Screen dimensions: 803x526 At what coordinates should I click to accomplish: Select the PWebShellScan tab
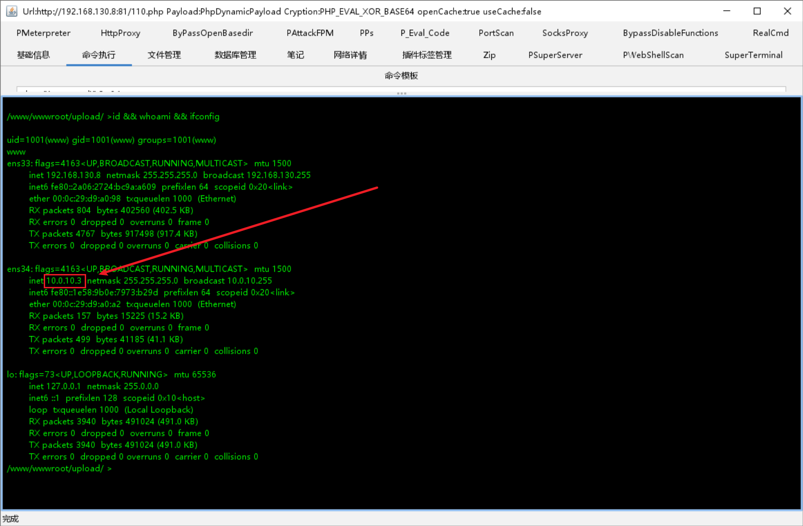pos(653,55)
